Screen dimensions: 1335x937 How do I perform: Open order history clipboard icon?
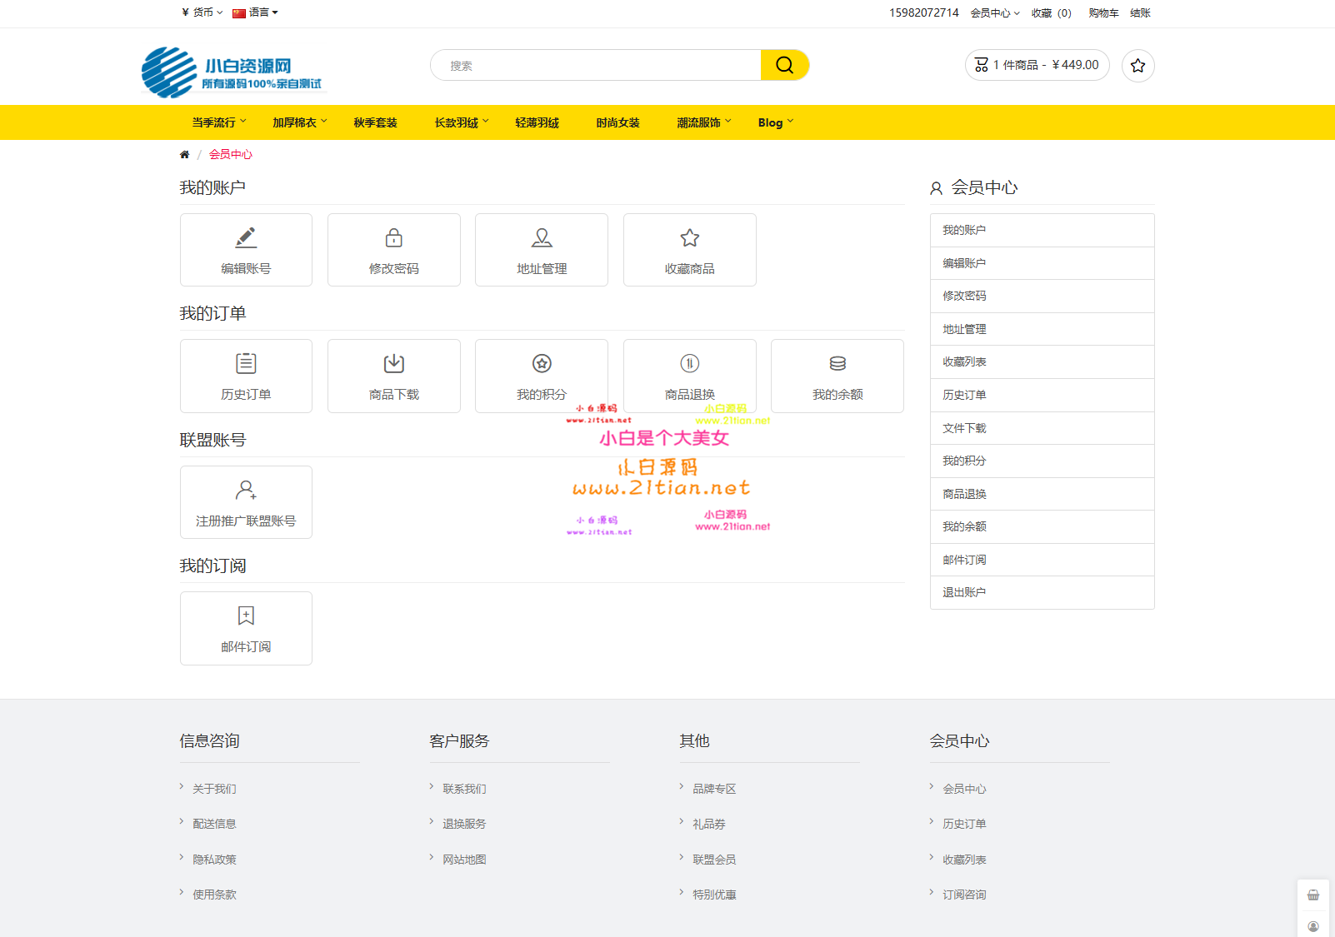pos(246,364)
